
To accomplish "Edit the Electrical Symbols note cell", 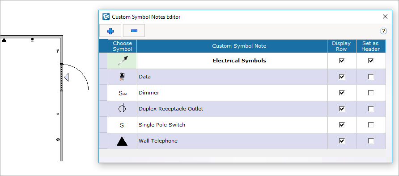I will [x=232, y=61].
